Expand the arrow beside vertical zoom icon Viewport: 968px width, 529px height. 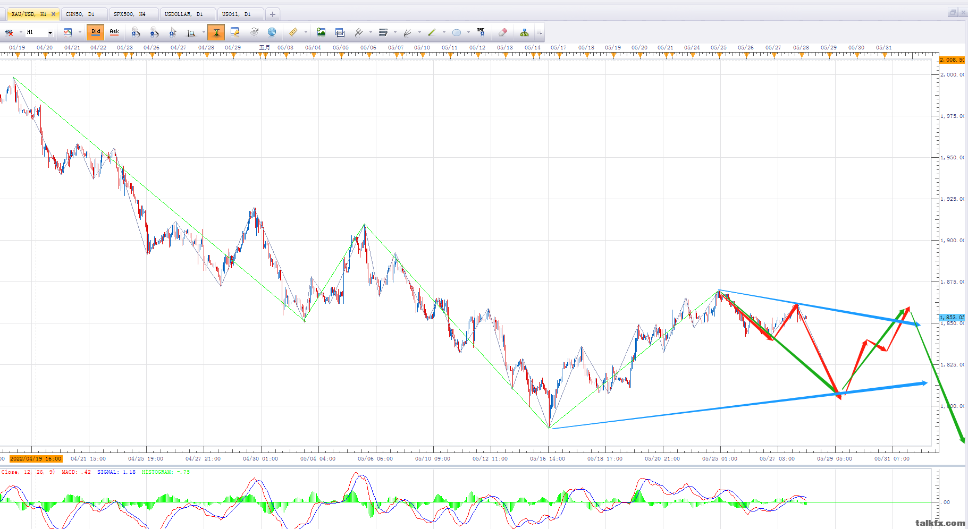[204, 32]
